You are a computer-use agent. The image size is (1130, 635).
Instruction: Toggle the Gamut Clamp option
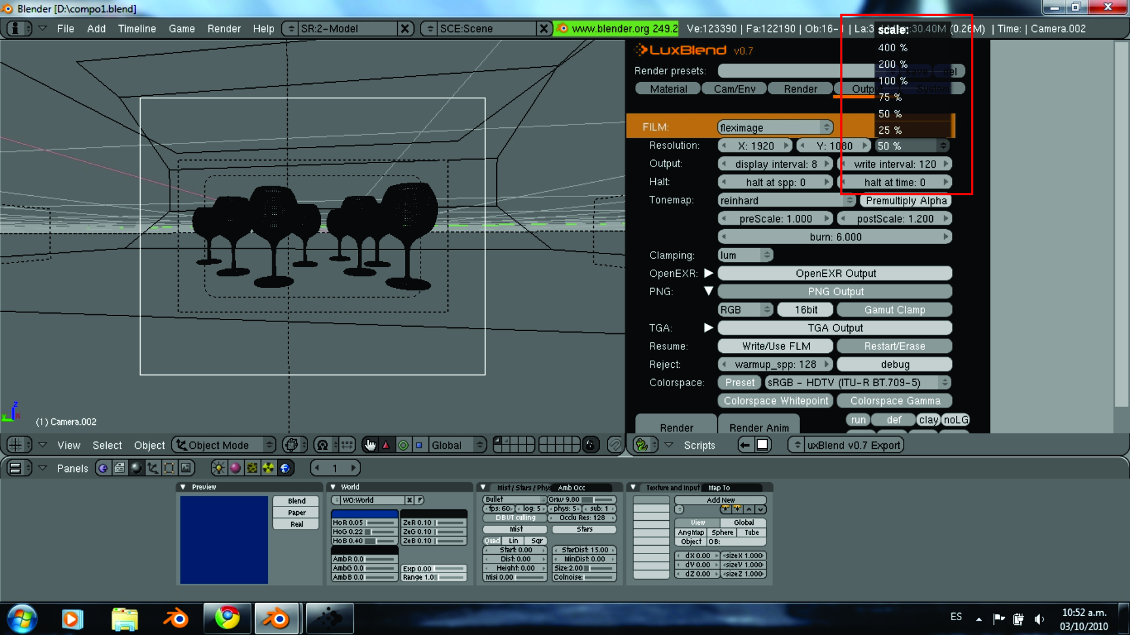(x=894, y=309)
